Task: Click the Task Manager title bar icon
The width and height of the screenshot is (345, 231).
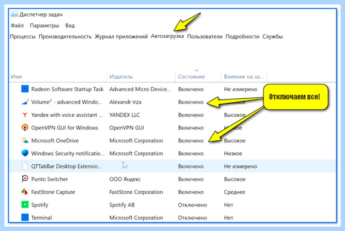Action: point(14,14)
